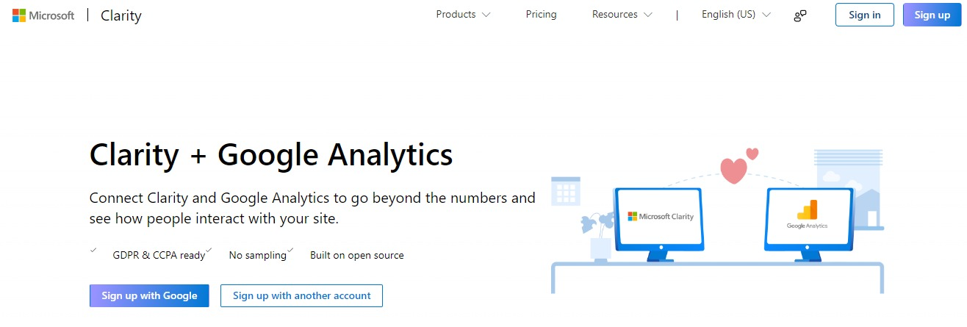The image size is (967, 327).
Task: Click the calendar grid illustration icon
Action: point(566,190)
